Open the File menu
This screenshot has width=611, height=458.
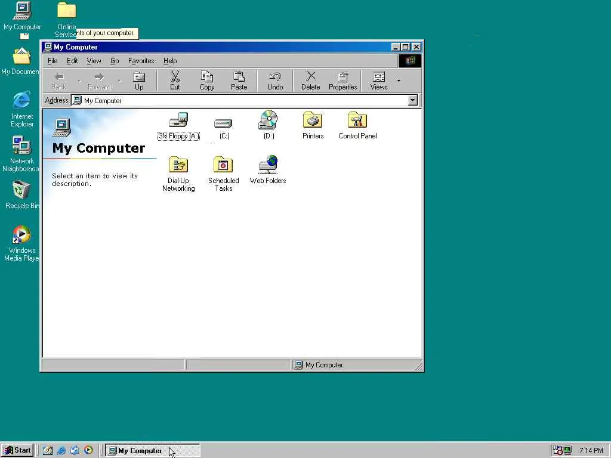(x=53, y=61)
